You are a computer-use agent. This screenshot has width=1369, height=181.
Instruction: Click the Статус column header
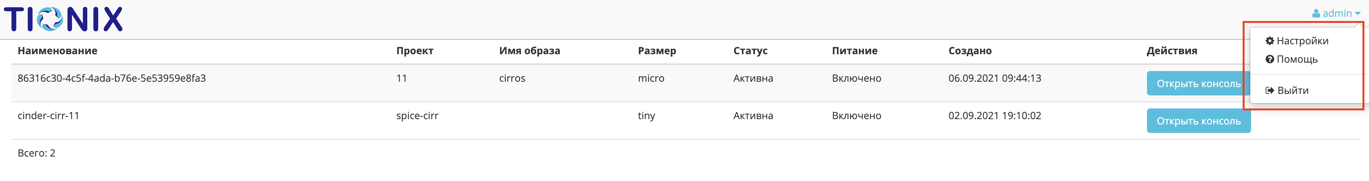[x=750, y=51]
